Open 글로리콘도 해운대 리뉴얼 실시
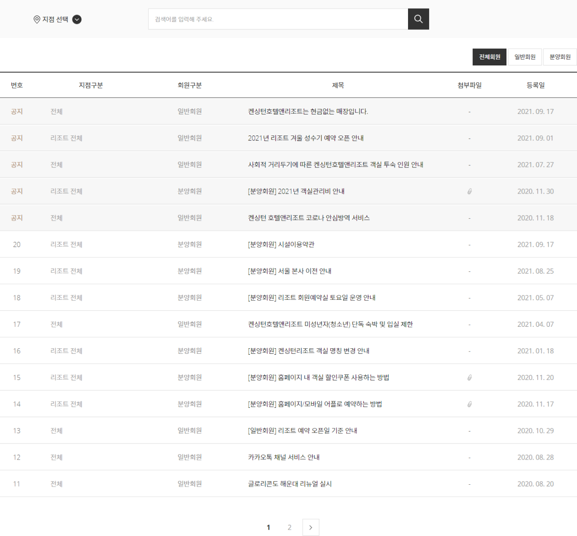The height and width of the screenshot is (536, 577). pos(290,484)
